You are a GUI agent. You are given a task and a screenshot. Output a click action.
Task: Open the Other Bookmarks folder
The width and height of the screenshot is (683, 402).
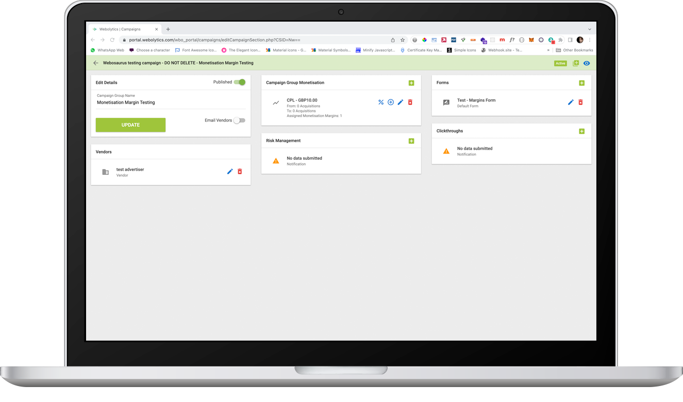(x=574, y=49)
